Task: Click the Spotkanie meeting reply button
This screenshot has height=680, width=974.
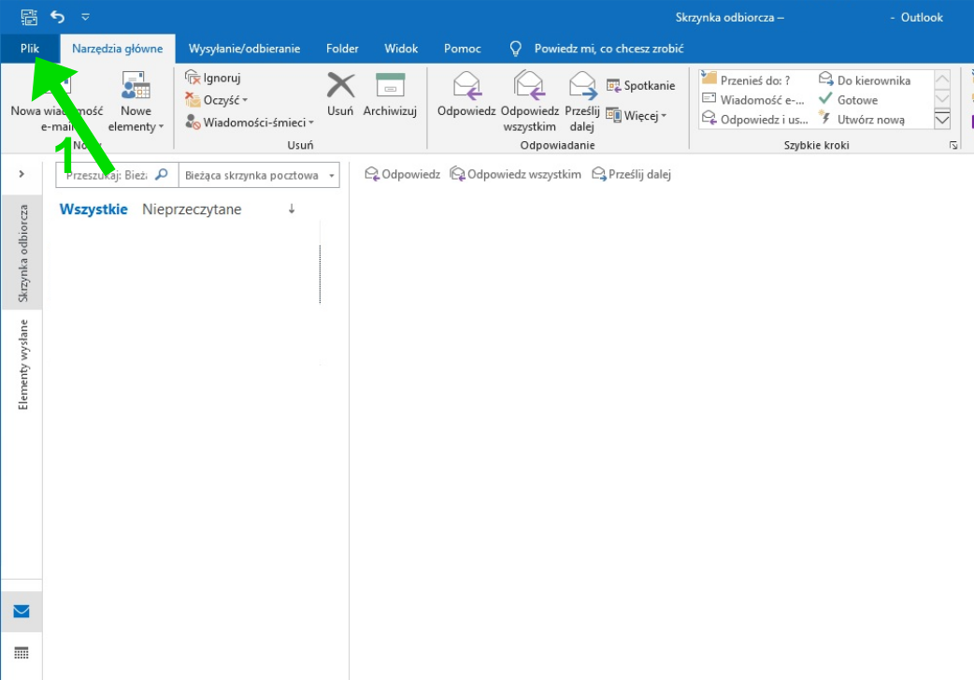Action: point(640,86)
